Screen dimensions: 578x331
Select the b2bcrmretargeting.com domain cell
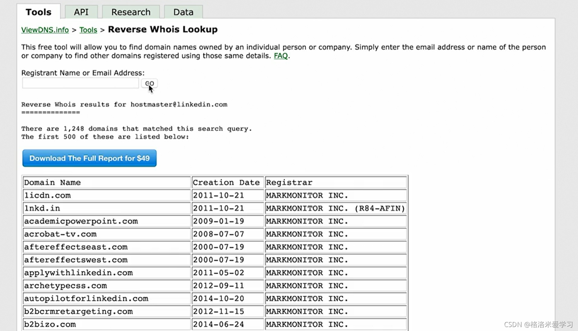(x=107, y=311)
